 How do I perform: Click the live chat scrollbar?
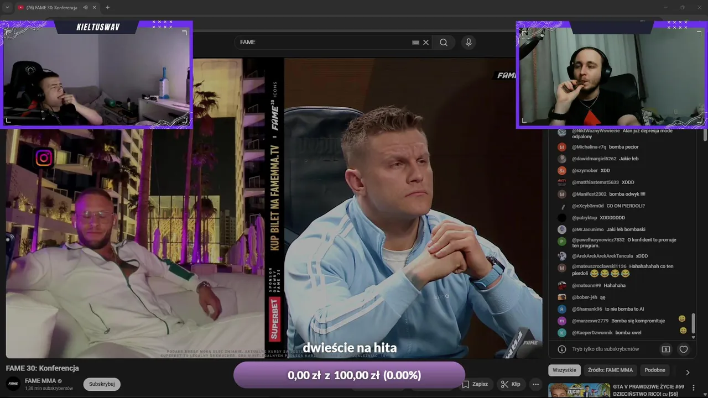[x=693, y=323]
